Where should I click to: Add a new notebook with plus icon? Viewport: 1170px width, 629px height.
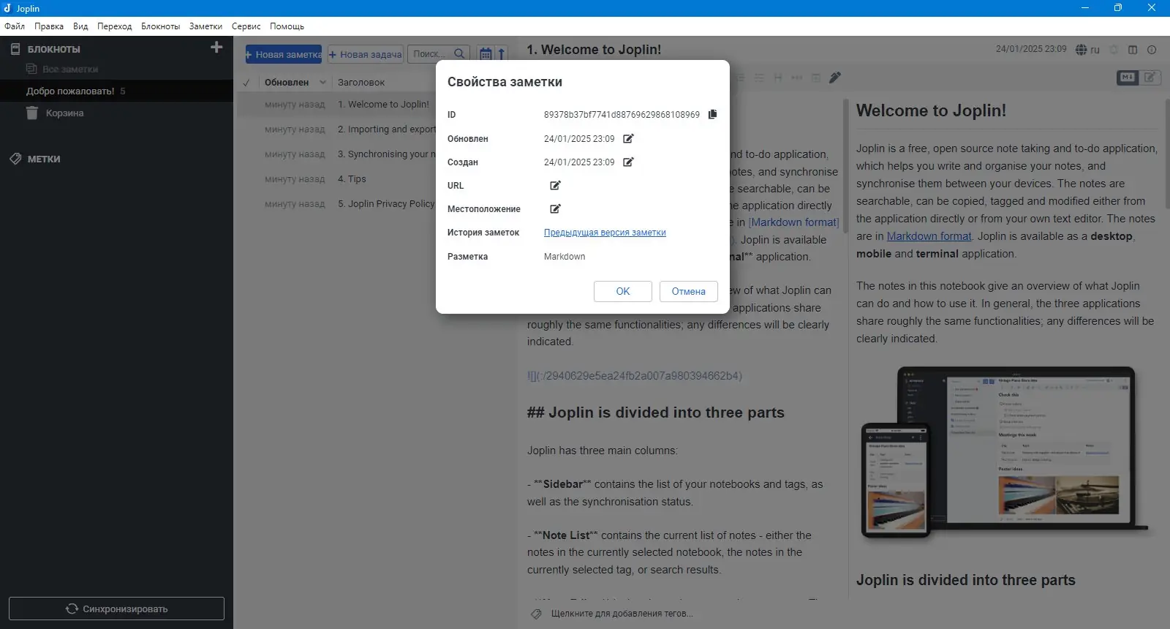(216, 48)
